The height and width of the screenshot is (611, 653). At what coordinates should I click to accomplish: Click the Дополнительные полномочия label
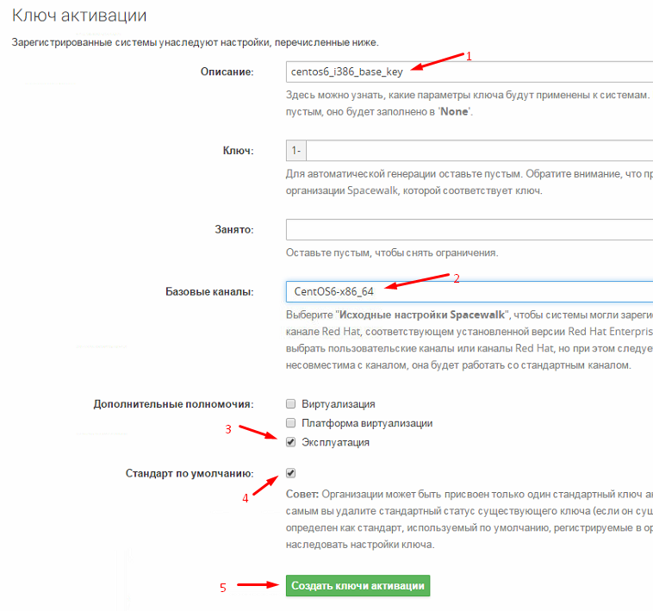(x=172, y=403)
